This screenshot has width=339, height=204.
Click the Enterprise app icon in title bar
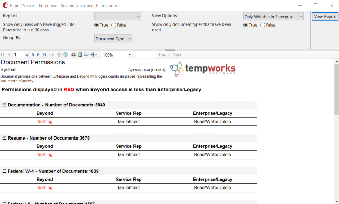6,5
